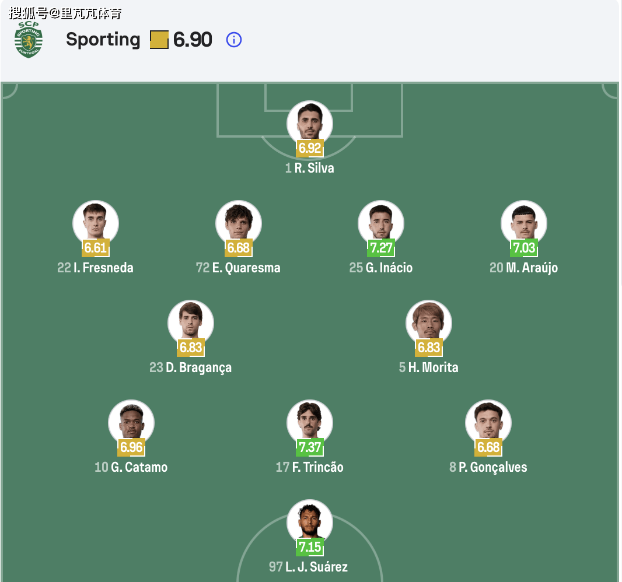Open the rating info icon
The image size is (622, 582).
coord(233,40)
